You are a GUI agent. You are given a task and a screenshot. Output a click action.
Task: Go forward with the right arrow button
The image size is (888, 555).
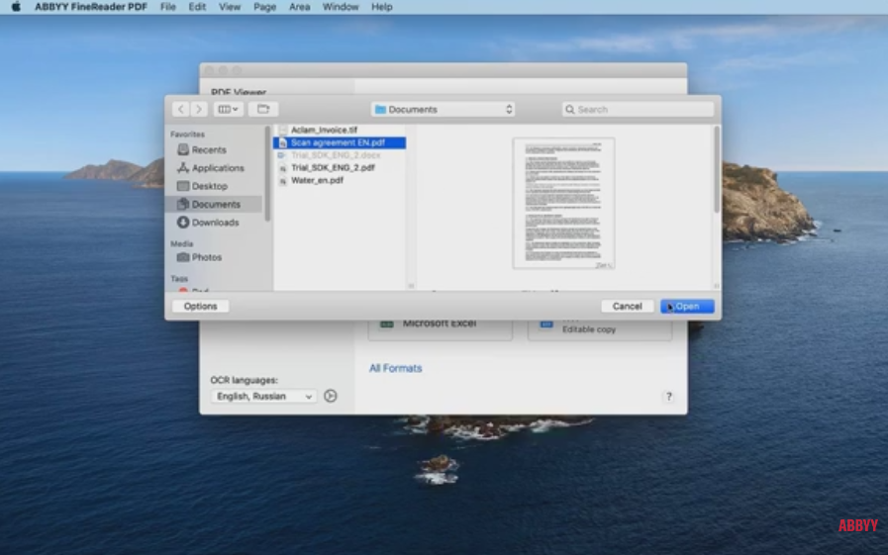pos(199,109)
